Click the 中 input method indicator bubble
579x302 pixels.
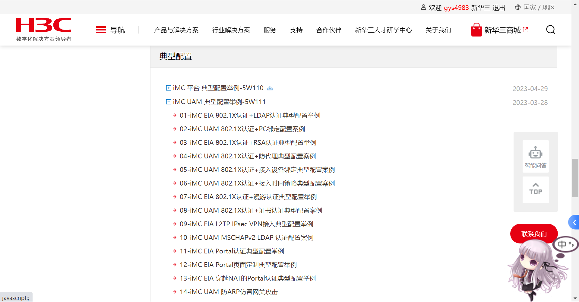click(565, 244)
